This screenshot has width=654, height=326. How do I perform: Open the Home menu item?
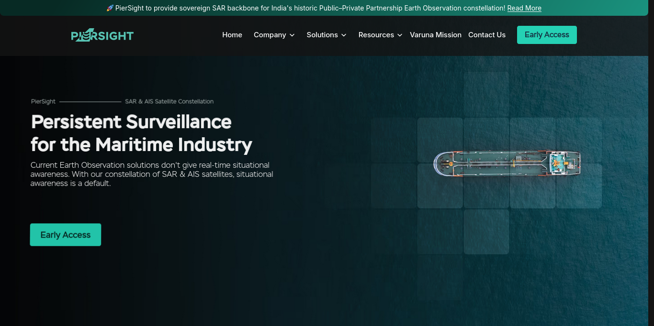(x=232, y=35)
